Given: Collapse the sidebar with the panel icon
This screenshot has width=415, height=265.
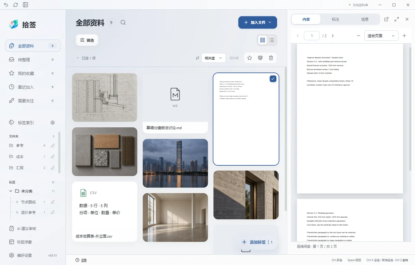Looking at the screenshot, I should coord(26,5).
